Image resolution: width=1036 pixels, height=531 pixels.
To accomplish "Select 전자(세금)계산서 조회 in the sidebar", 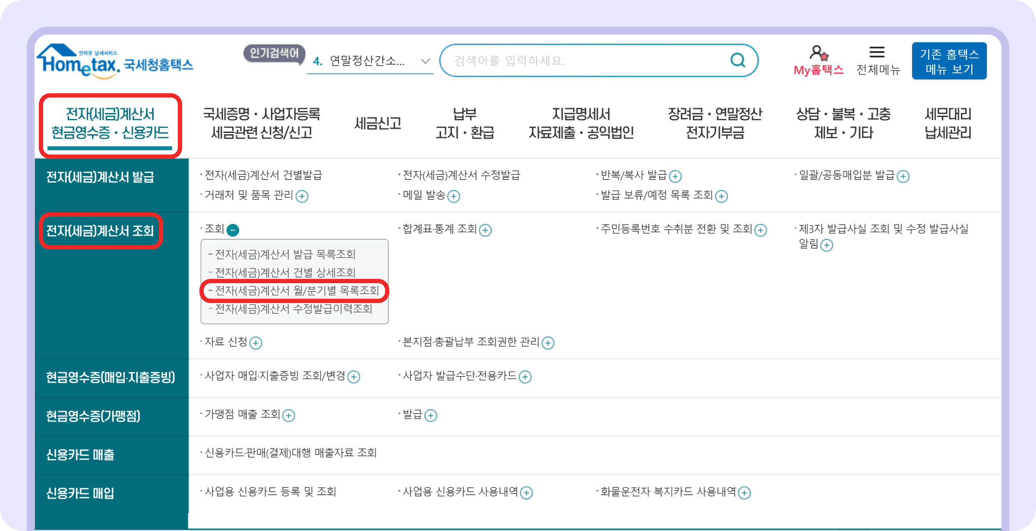I will pyautogui.click(x=100, y=231).
